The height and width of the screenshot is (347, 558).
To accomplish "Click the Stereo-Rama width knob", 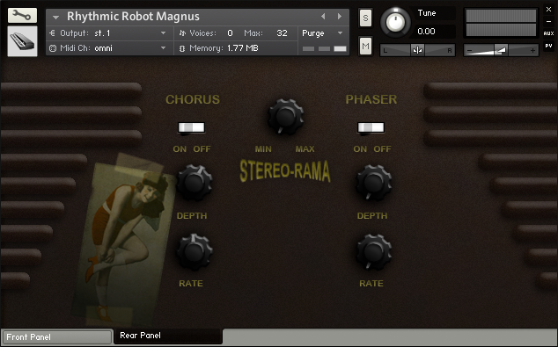I will point(285,117).
